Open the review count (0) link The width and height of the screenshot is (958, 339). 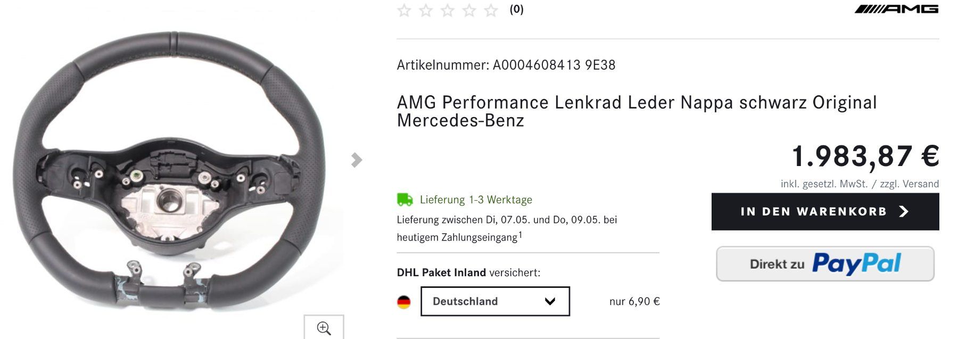coord(516,10)
